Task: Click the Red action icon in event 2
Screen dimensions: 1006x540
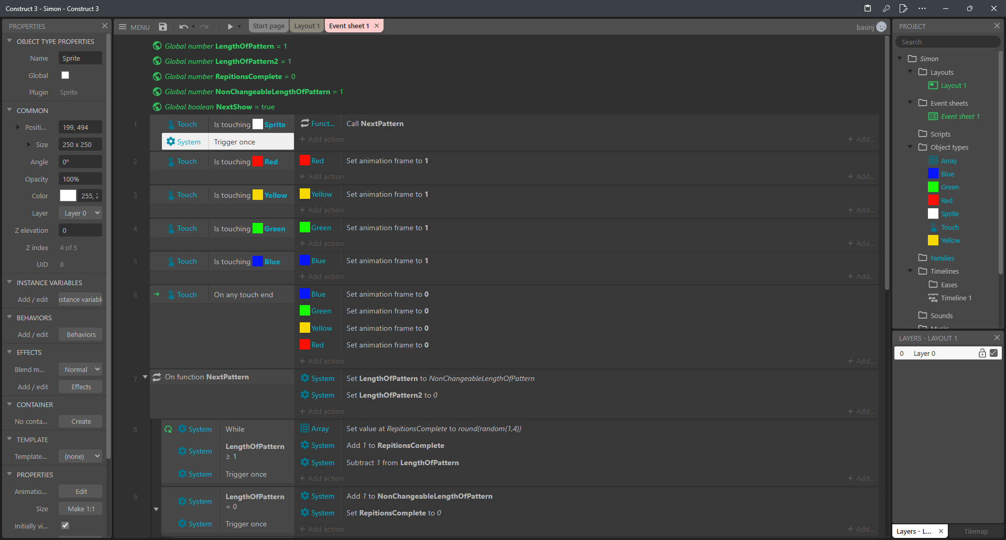Action: pyautogui.click(x=305, y=160)
